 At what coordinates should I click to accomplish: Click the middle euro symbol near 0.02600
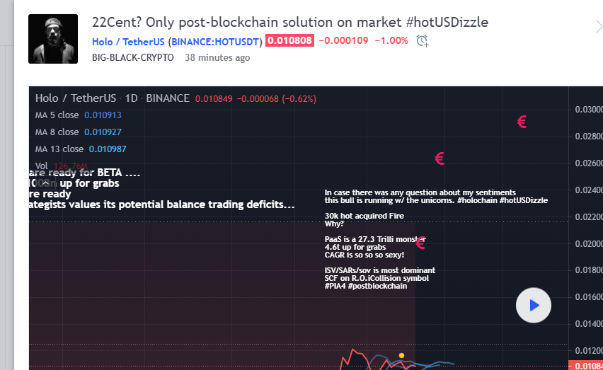[439, 158]
